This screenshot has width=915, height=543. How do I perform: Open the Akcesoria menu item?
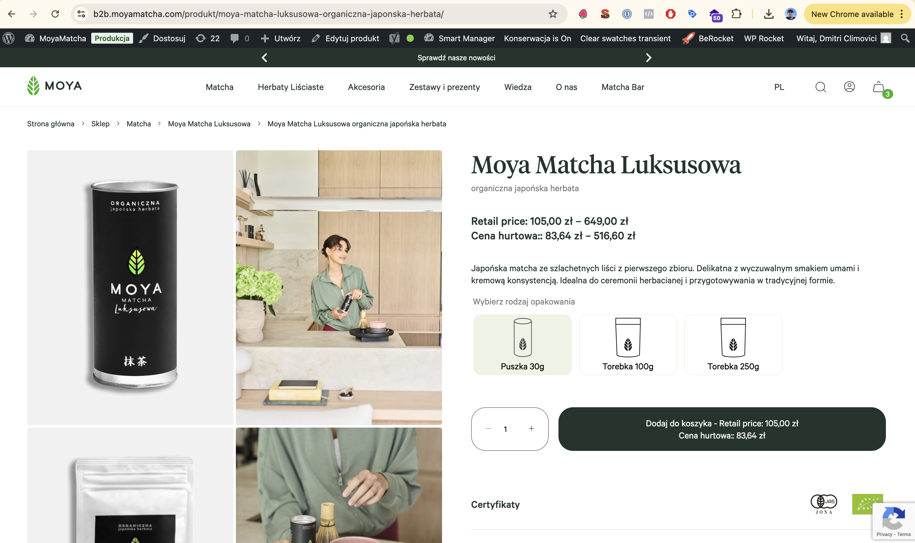pos(366,87)
